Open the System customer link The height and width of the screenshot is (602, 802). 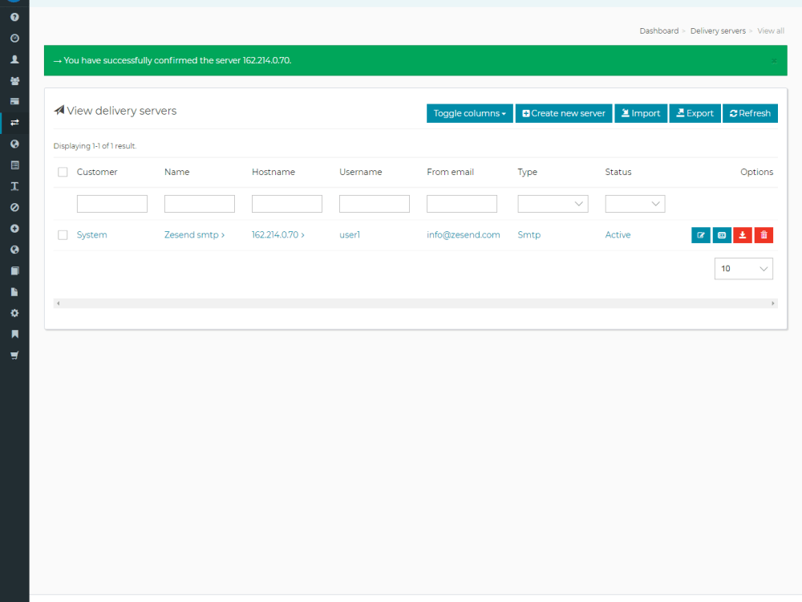point(92,235)
